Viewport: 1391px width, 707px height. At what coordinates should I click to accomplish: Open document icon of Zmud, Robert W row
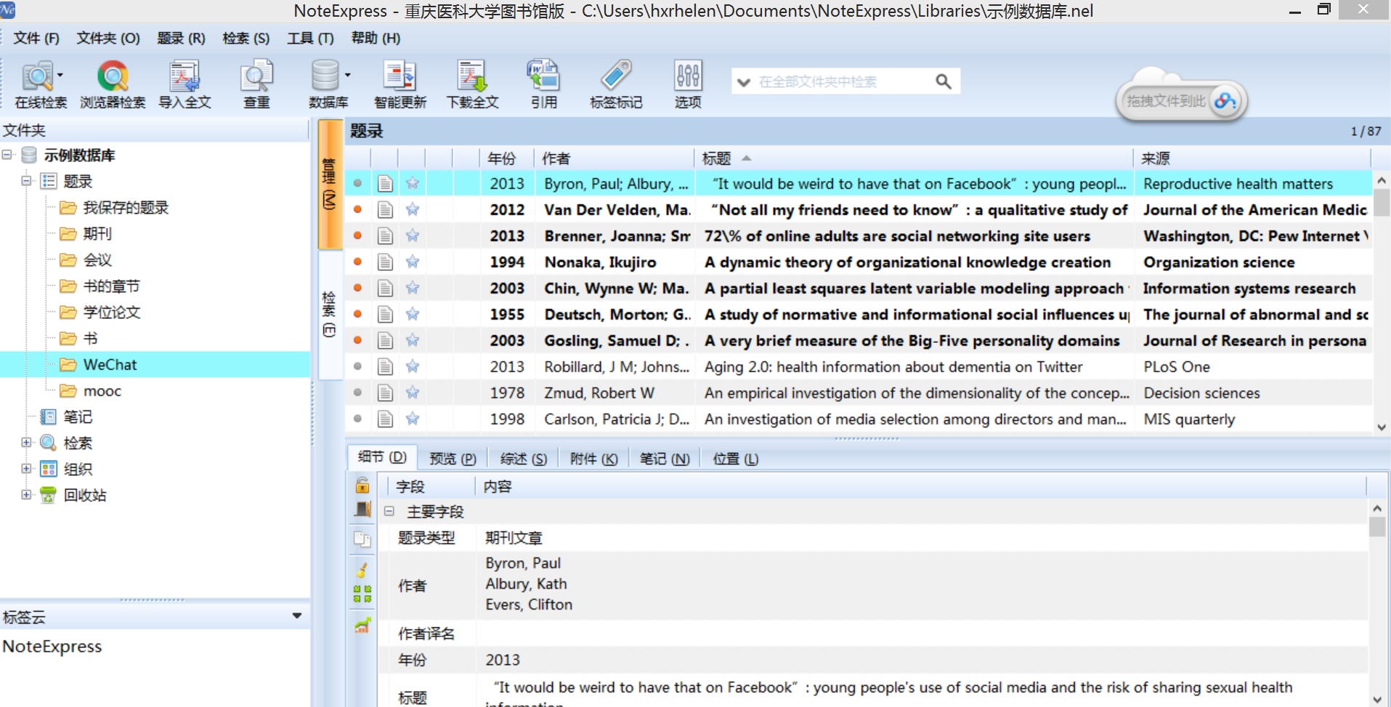coord(385,393)
